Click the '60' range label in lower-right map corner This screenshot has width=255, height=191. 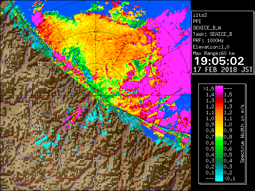pyautogui.click(x=143, y=178)
